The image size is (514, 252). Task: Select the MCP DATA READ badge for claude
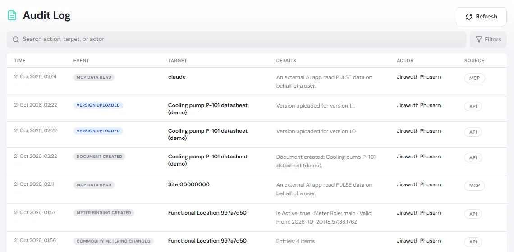pos(94,77)
